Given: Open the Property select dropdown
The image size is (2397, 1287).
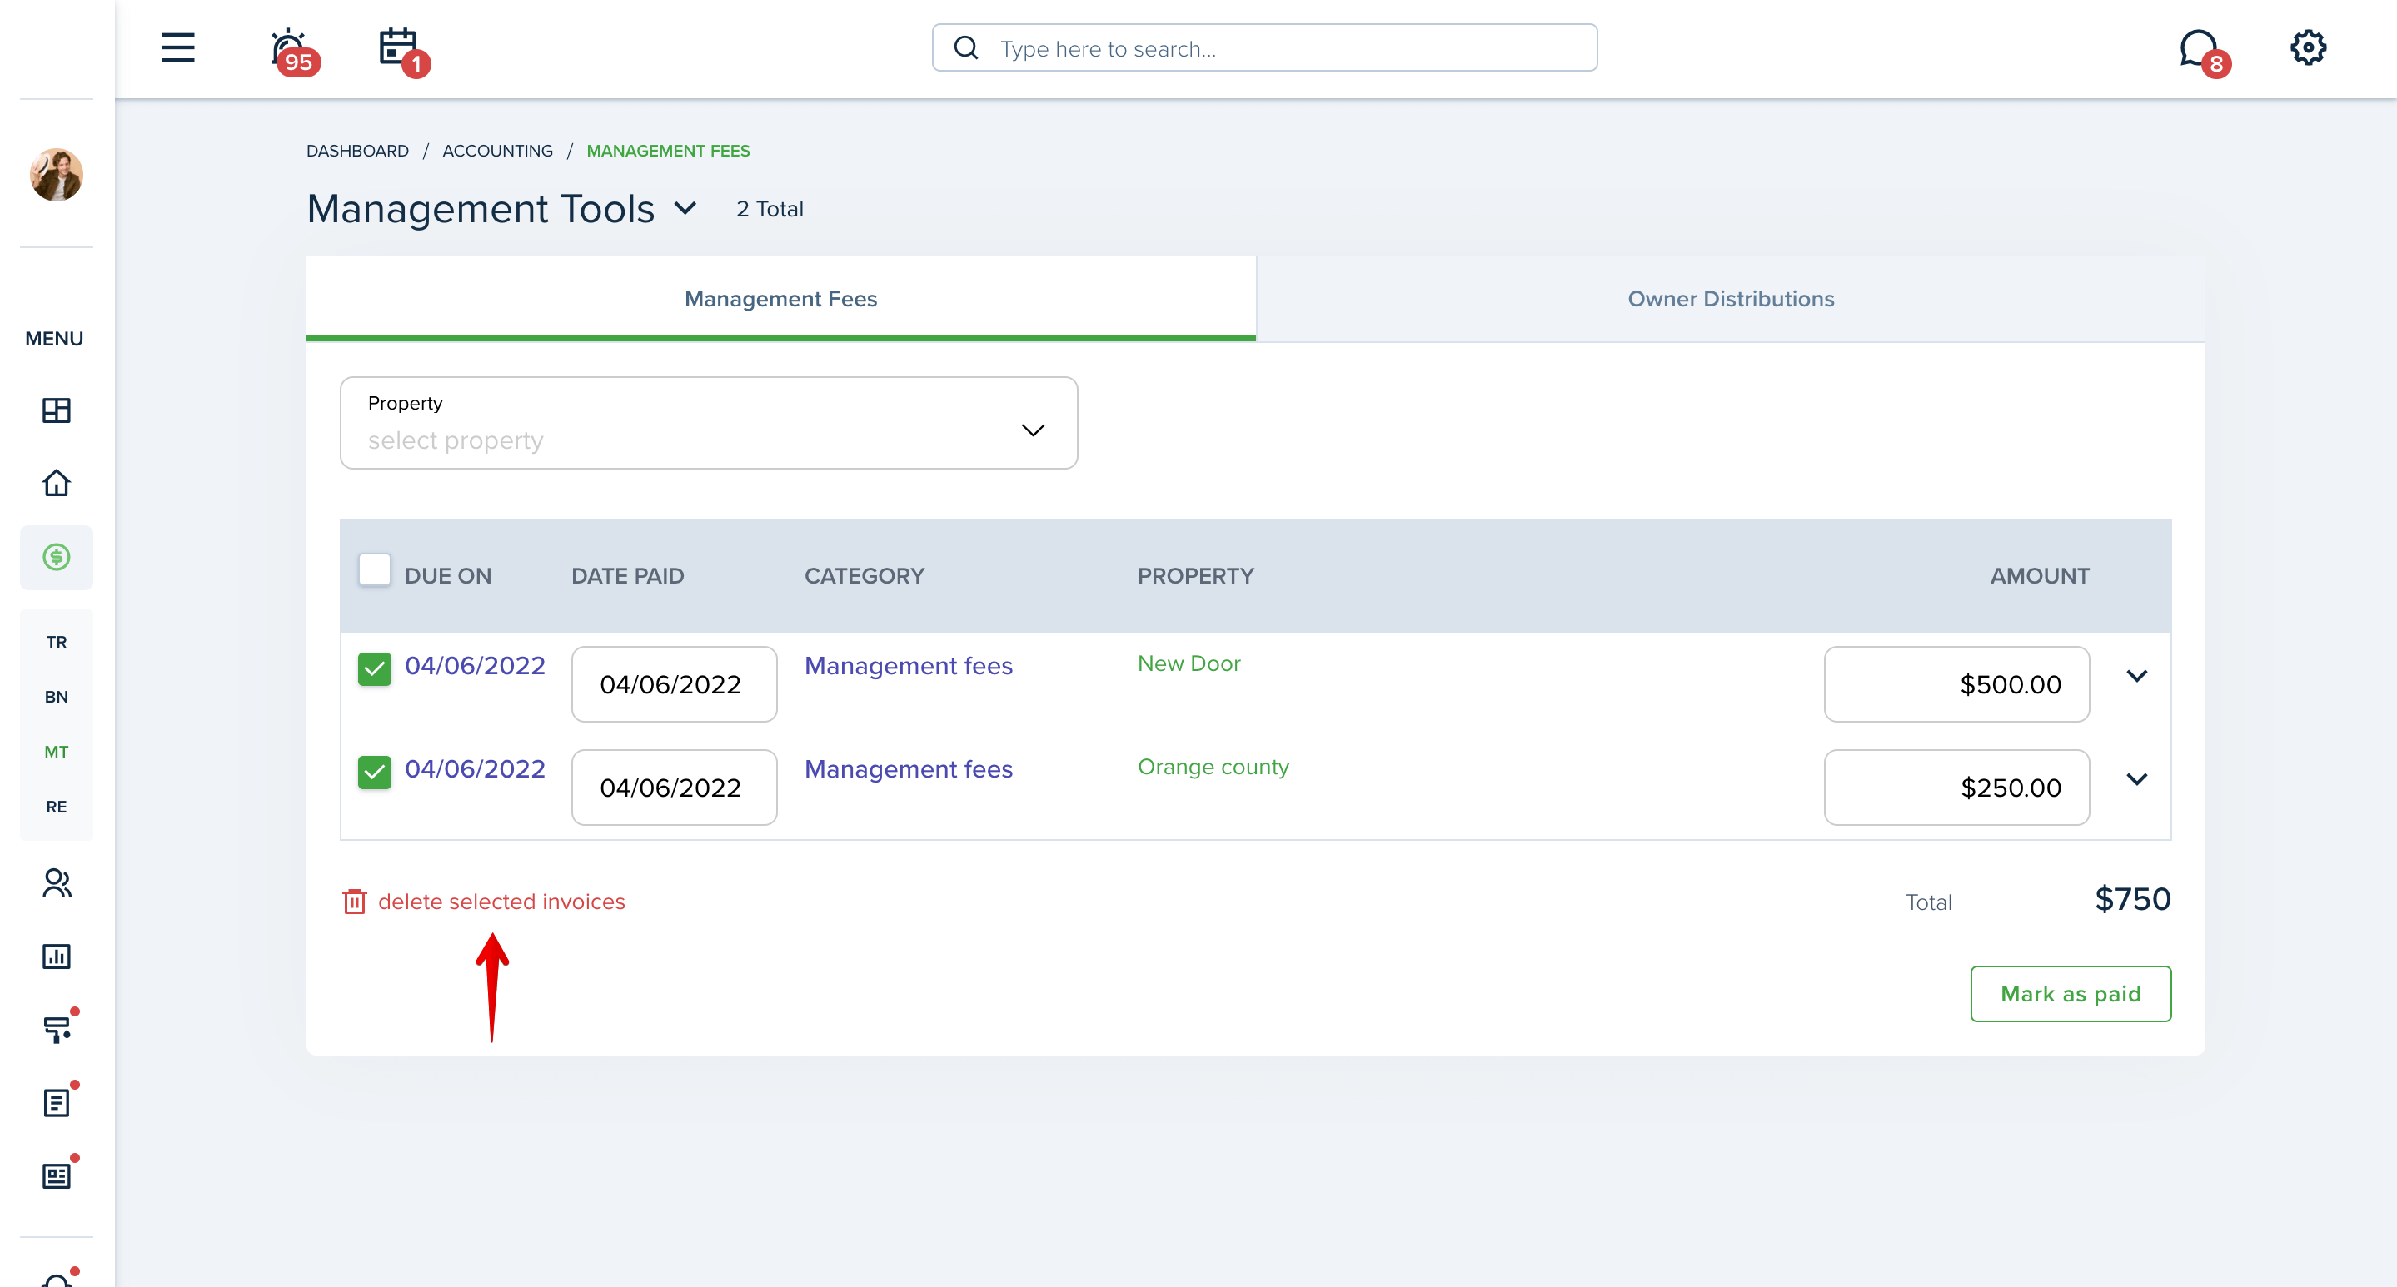Looking at the screenshot, I should (708, 423).
